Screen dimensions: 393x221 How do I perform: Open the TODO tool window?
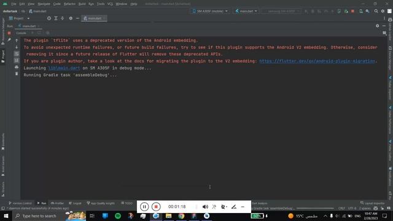[126, 203]
